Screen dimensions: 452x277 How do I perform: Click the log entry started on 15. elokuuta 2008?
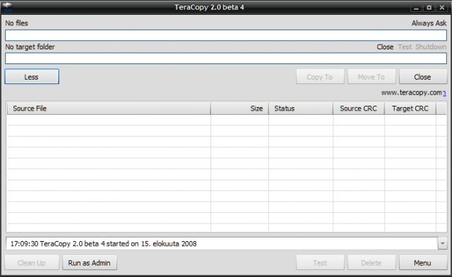tap(104, 244)
